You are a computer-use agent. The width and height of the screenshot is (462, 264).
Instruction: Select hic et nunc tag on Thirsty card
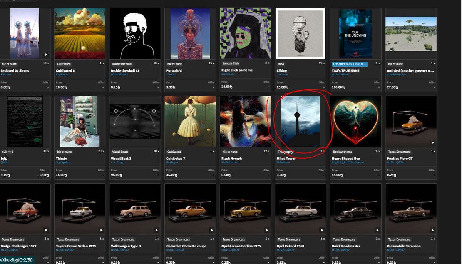64,152
